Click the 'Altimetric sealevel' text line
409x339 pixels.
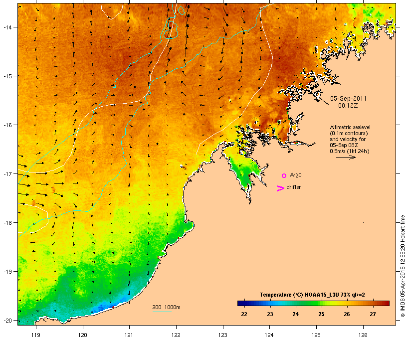click(350, 127)
